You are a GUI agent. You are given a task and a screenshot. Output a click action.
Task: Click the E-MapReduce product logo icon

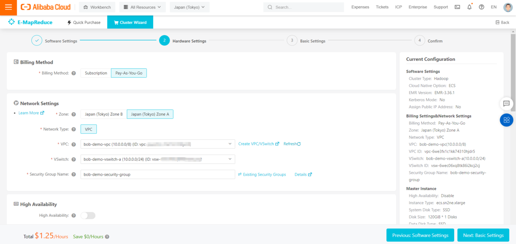12,22
